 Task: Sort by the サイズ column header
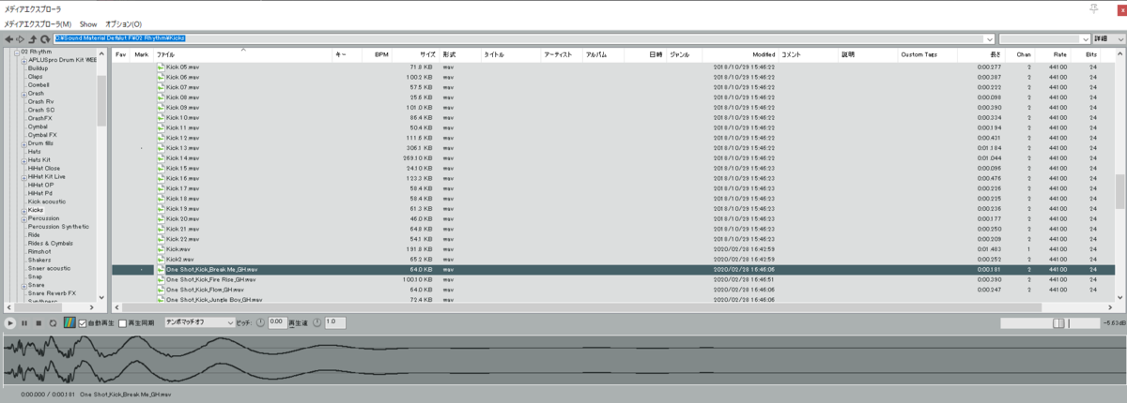416,55
